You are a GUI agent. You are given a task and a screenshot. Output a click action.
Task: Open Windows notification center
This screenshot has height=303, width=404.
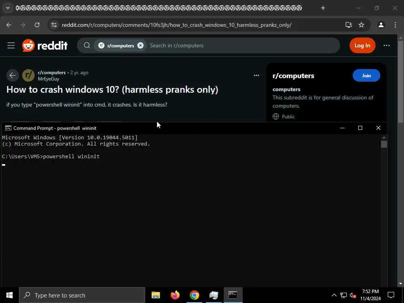(x=391, y=295)
